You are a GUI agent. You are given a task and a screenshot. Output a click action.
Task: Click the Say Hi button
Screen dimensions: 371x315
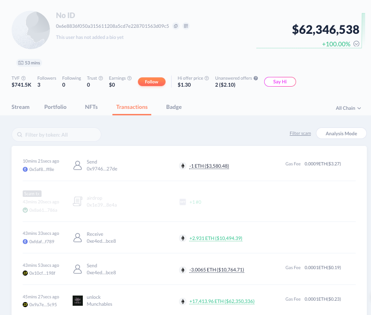coord(279,82)
